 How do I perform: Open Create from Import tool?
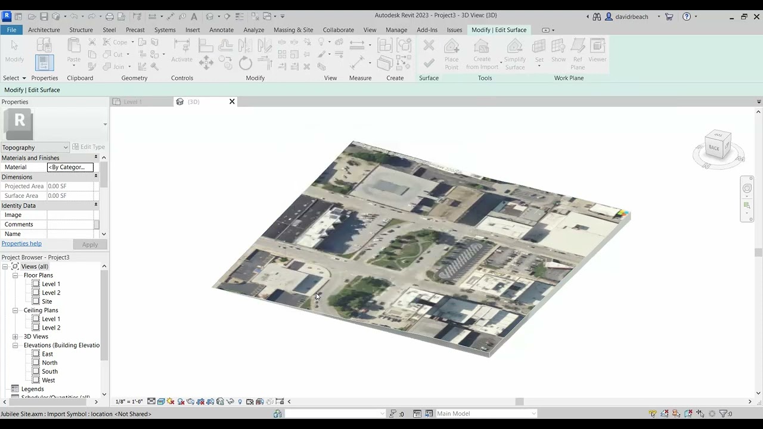[482, 54]
